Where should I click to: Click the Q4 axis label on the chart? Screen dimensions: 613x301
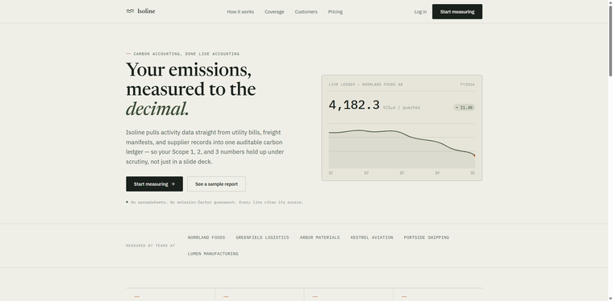pos(437,173)
